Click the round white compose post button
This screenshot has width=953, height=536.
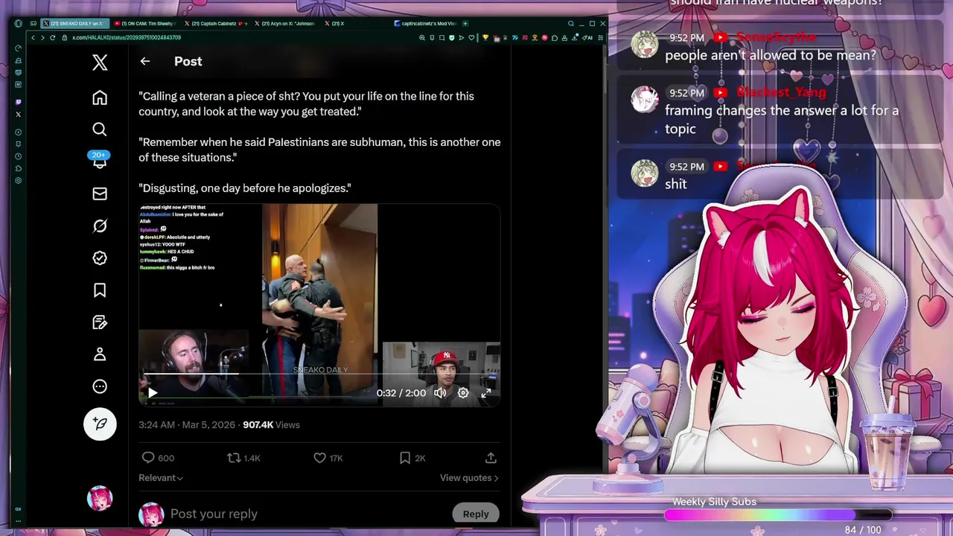click(100, 424)
